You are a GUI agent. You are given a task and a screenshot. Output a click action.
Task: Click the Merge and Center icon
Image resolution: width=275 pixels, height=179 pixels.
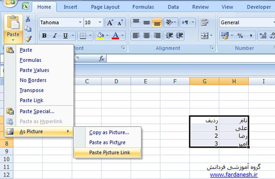pyautogui.click(x=205, y=36)
